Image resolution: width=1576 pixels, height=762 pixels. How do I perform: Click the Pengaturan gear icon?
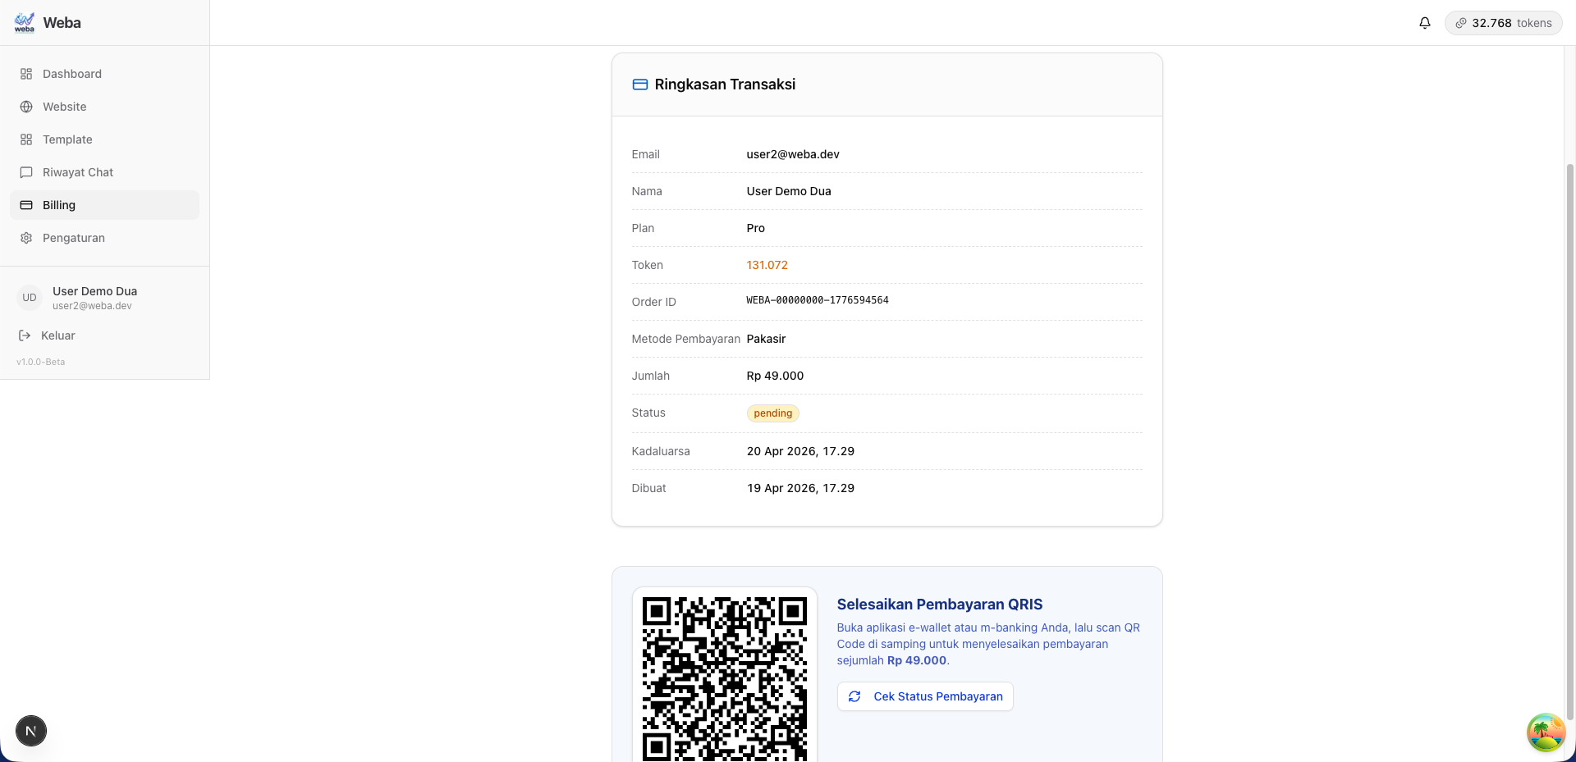(26, 238)
